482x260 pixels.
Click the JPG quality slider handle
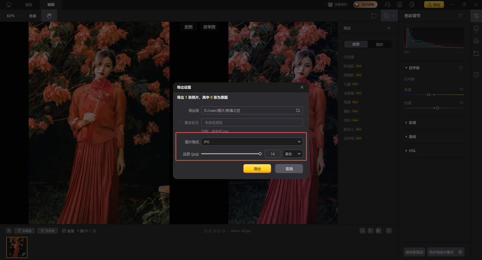point(260,154)
